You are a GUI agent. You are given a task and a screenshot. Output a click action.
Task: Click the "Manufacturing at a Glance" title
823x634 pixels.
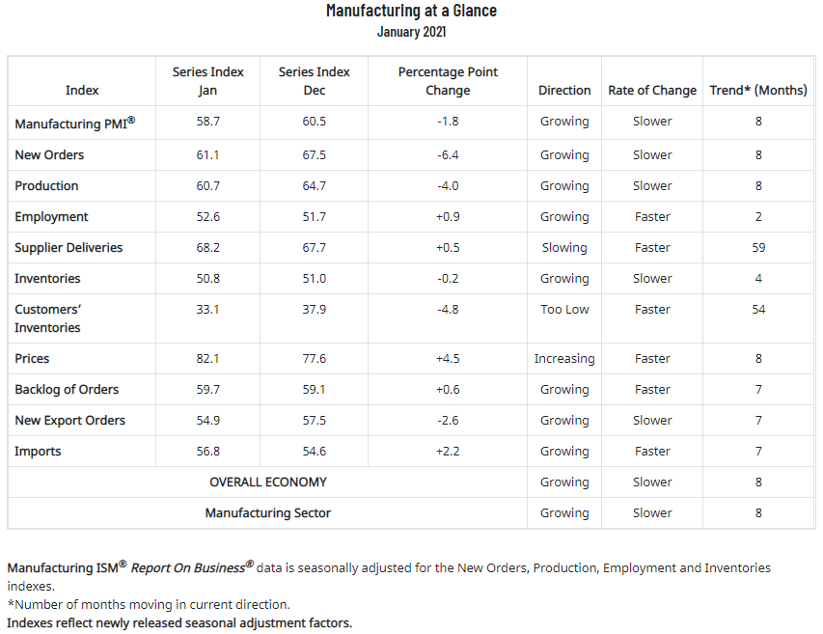(x=411, y=12)
